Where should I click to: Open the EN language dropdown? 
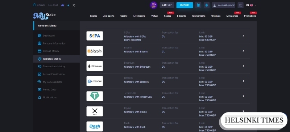pyautogui.click(x=251, y=5)
